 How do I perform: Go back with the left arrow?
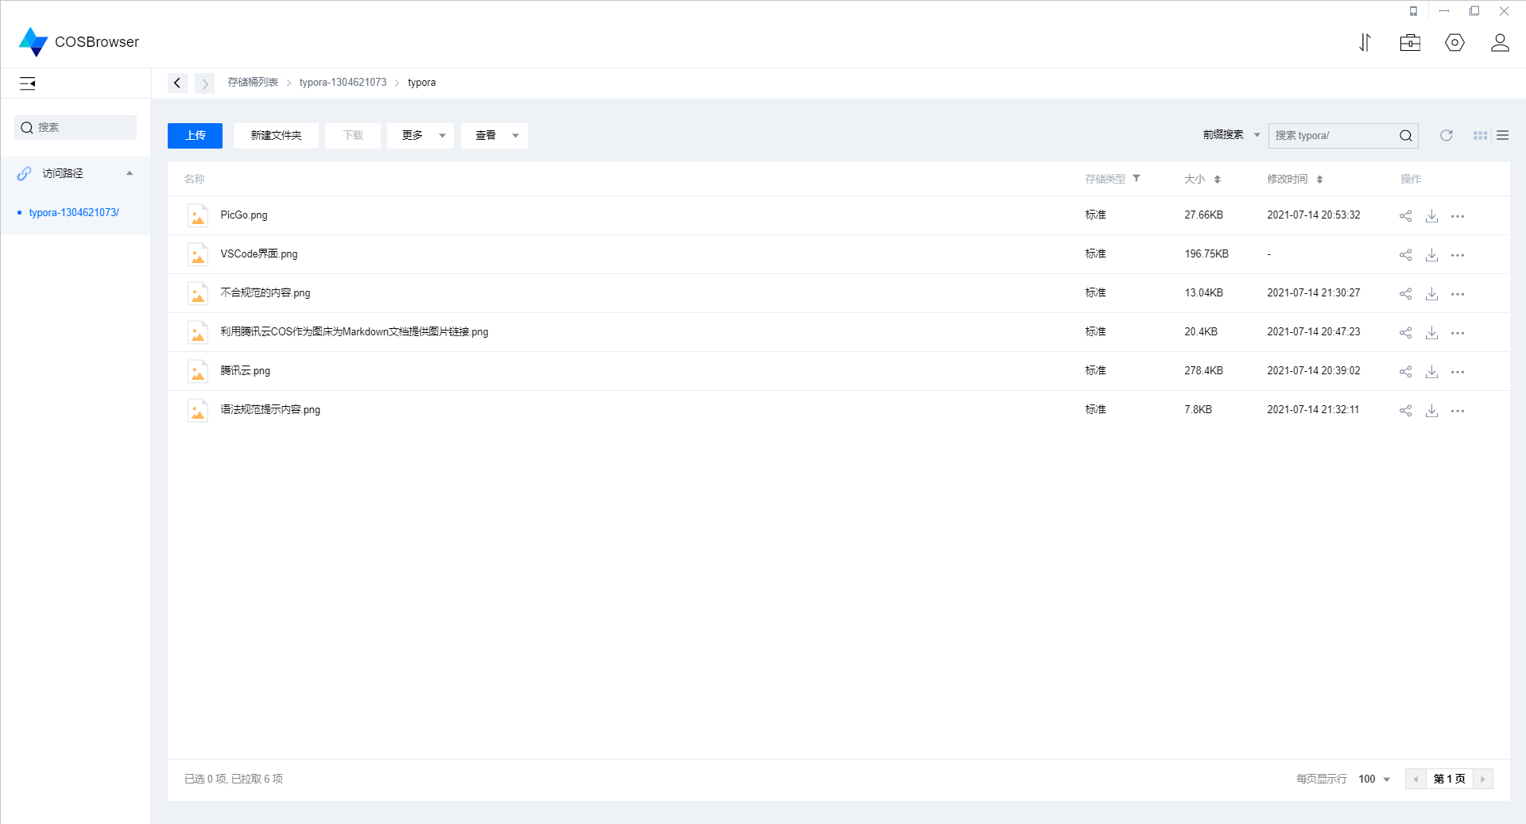[177, 83]
